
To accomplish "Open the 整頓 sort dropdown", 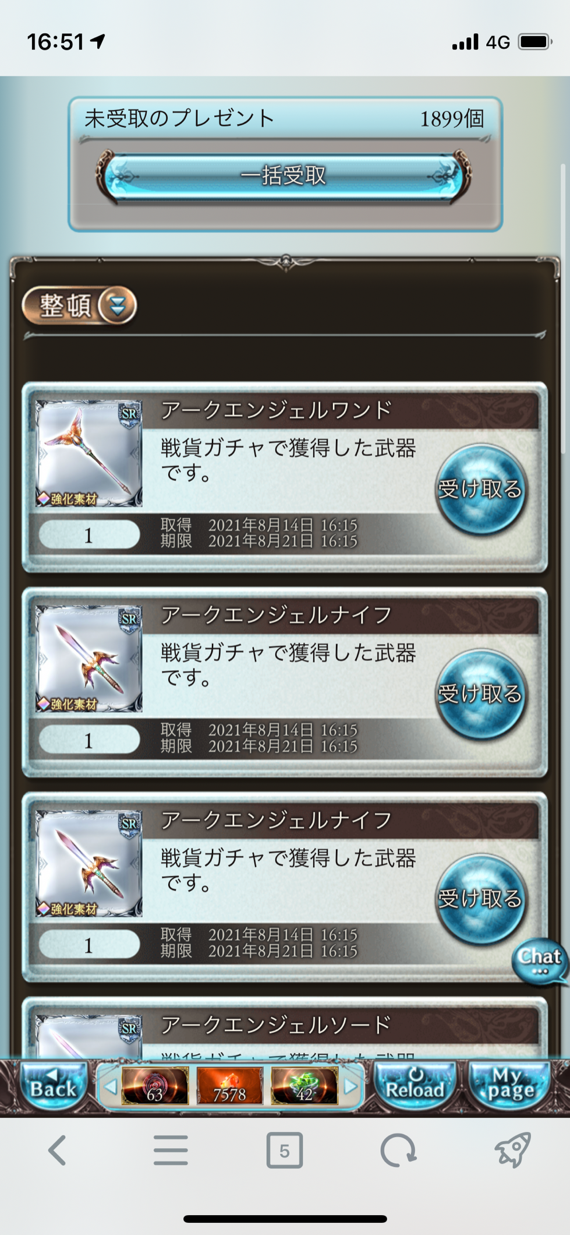I will (79, 305).
